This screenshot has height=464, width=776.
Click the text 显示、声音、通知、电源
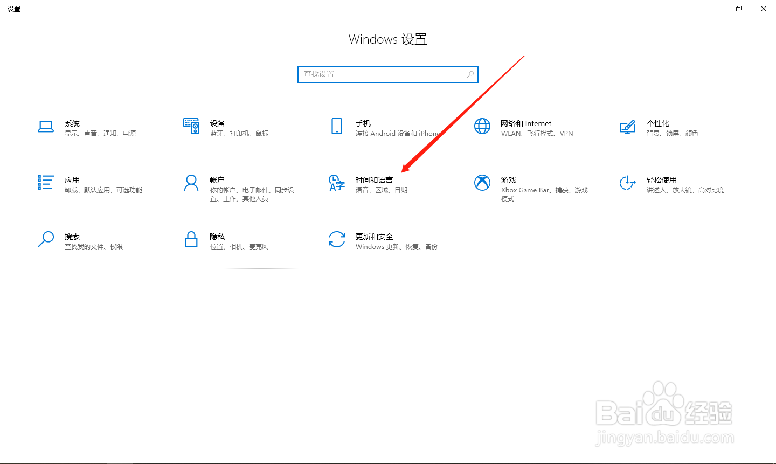click(x=100, y=134)
